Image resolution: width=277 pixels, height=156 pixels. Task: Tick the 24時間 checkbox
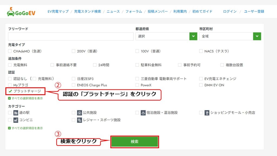point(95,65)
